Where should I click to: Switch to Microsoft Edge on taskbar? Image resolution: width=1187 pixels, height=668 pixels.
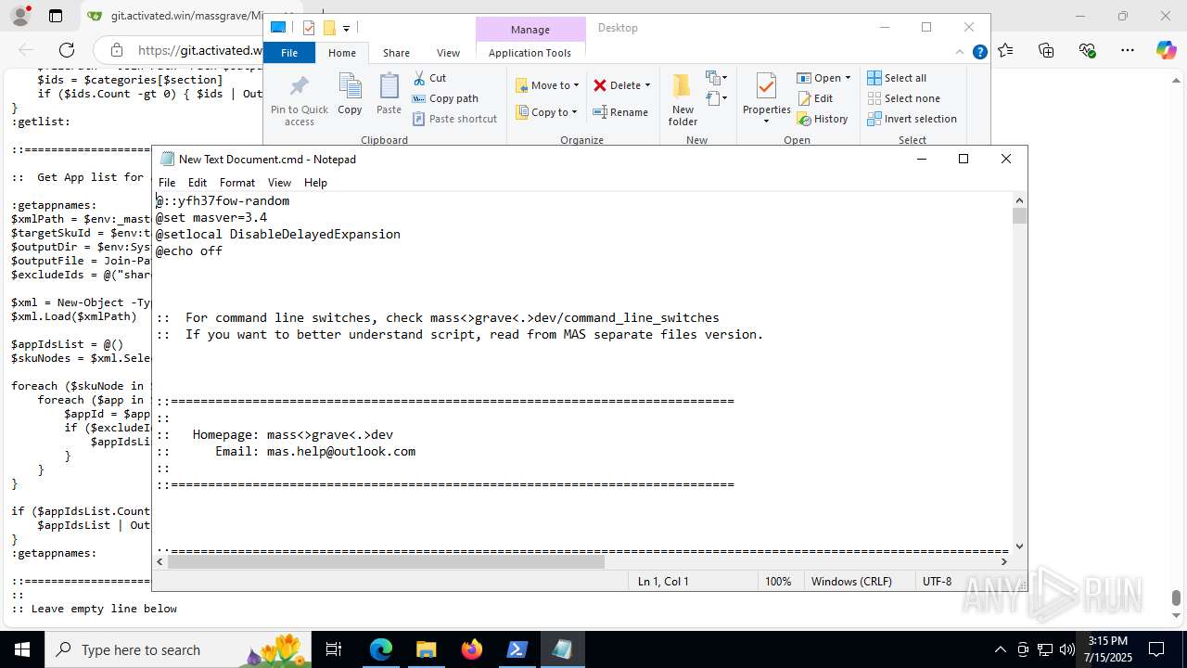point(381,649)
